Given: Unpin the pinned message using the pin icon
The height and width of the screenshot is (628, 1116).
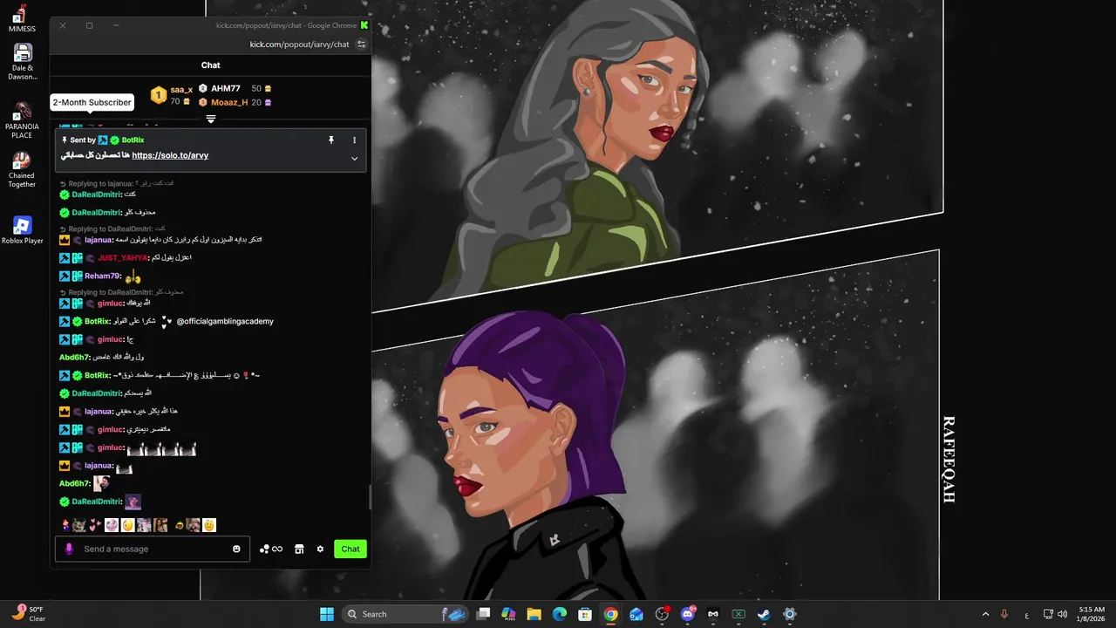Looking at the screenshot, I should pos(330,140).
